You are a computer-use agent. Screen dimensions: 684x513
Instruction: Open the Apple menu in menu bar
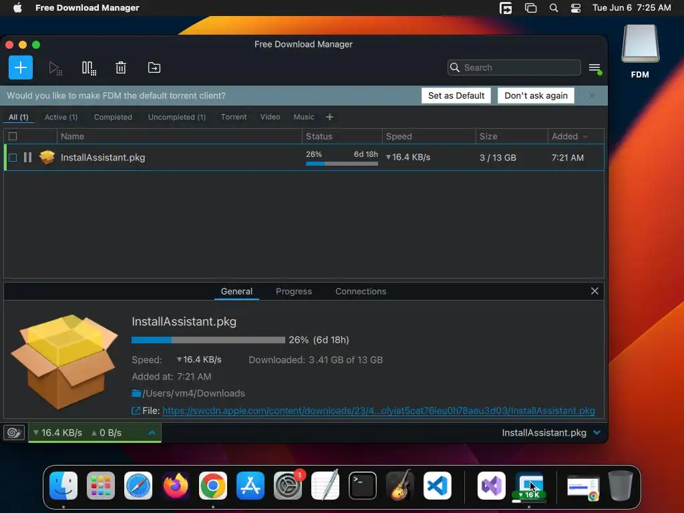click(17, 7)
